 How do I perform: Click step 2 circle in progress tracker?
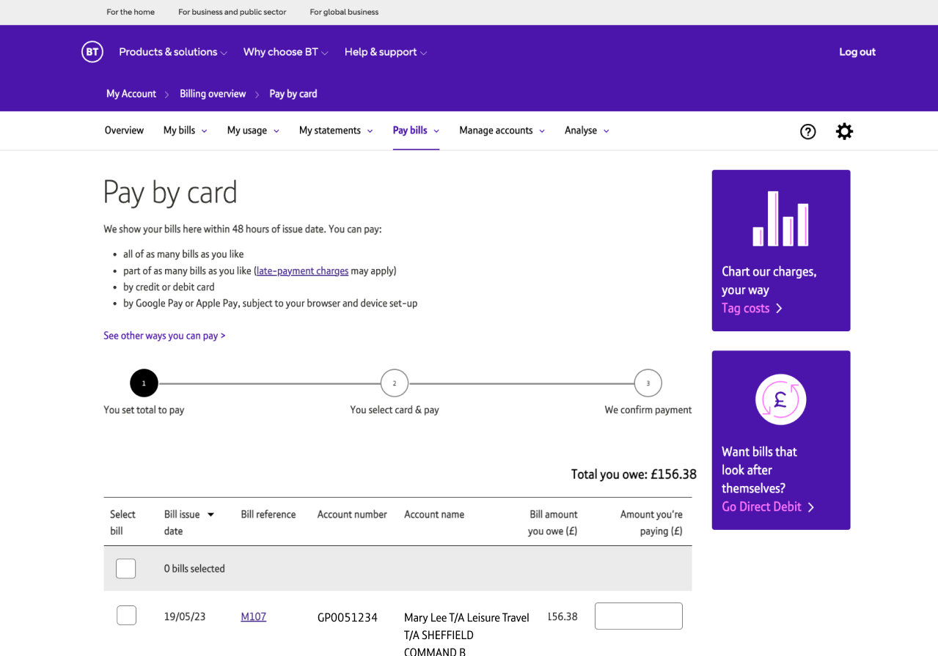pyautogui.click(x=395, y=383)
